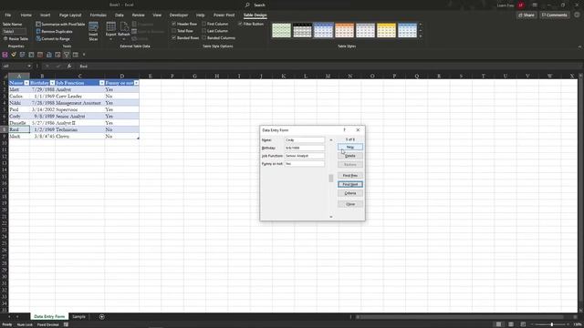Switch to Page Break Preview icon
The width and height of the screenshot is (584, 328).
click(x=523, y=324)
